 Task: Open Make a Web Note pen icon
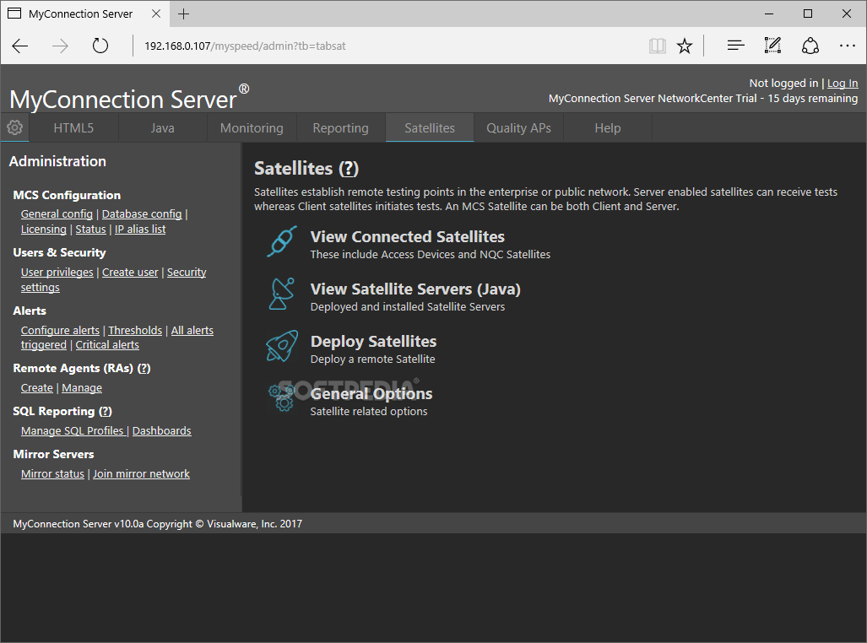[772, 46]
